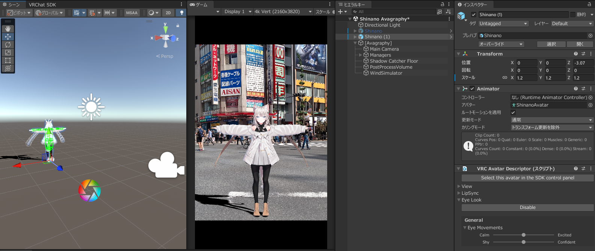Viewport: 595px width, 251px height.
Task: Expand the blue Shinano hierarchy item
Action: [x=355, y=31]
